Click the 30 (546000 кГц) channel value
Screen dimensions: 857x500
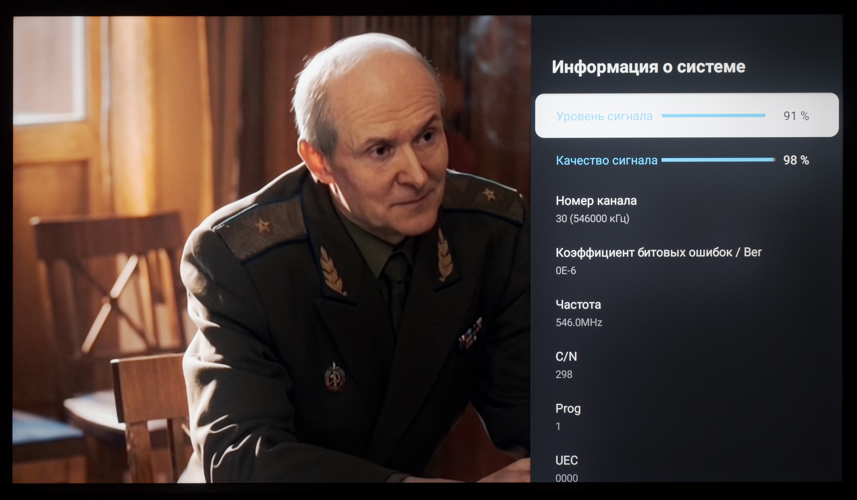point(592,218)
